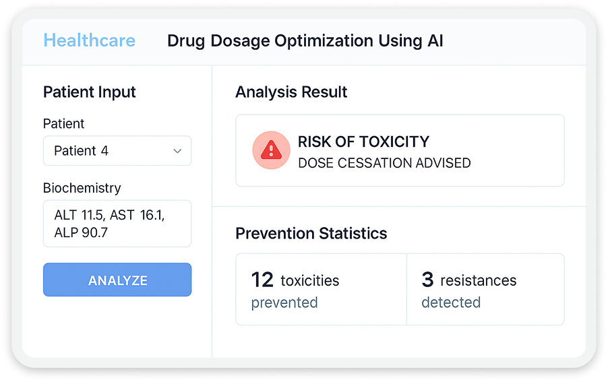Viewport: 608px width, 382px height.
Task: Click the number 12 statistic
Action: pyautogui.click(x=262, y=280)
